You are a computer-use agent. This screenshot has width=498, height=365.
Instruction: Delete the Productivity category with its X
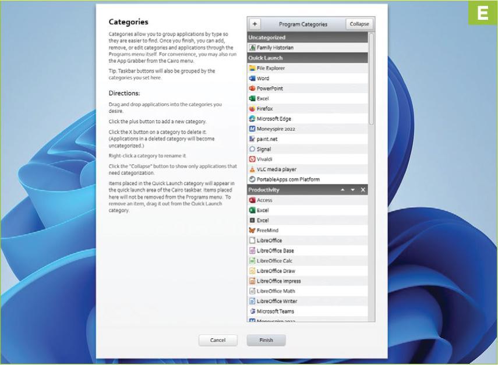coord(363,190)
